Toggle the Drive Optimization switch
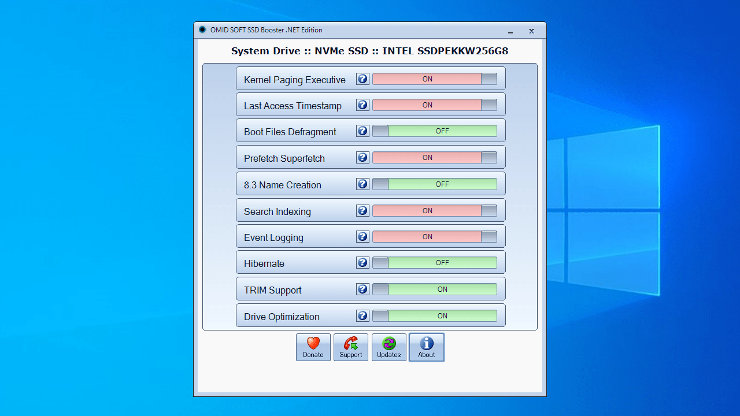The width and height of the screenshot is (740, 416). (x=435, y=316)
